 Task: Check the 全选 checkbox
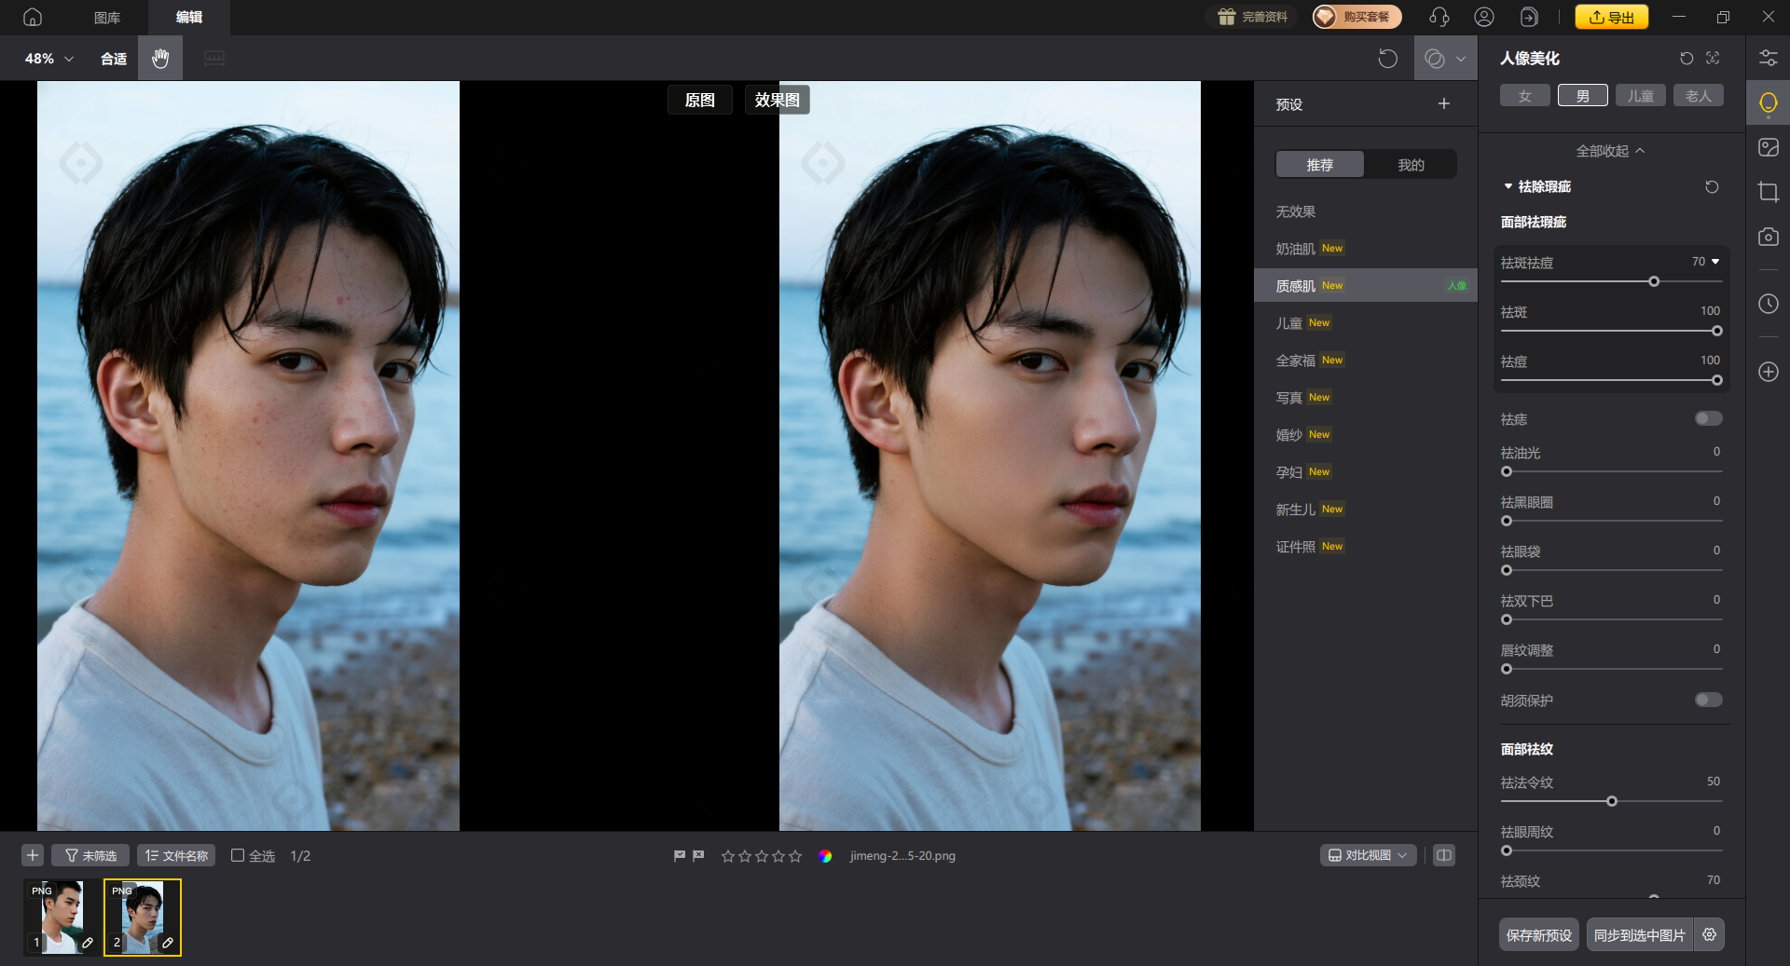[x=238, y=855]
